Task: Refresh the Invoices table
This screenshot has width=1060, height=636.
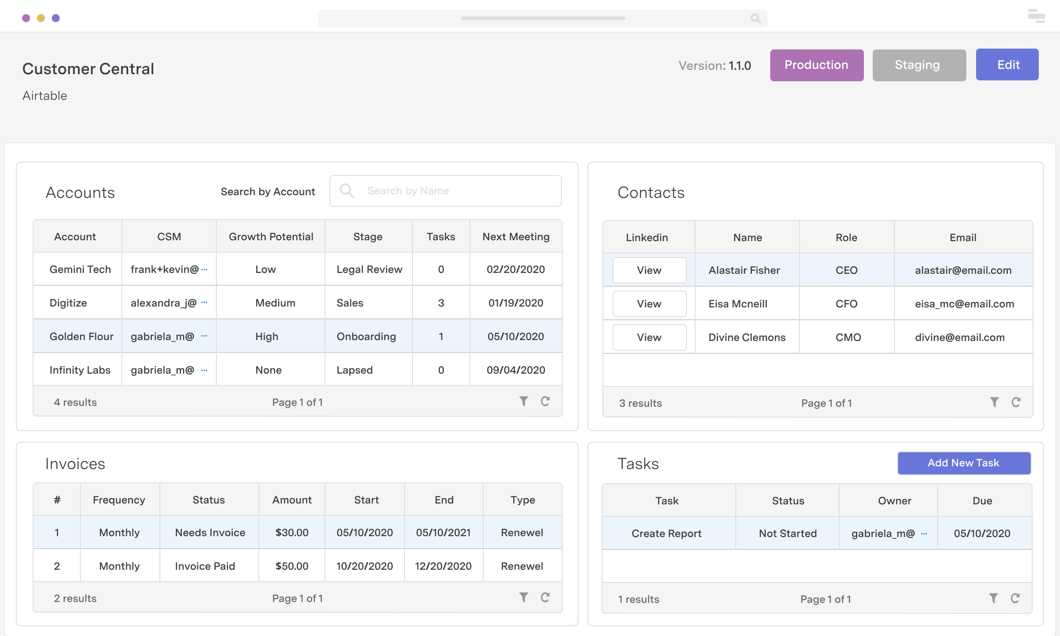Action: point(545,598)
